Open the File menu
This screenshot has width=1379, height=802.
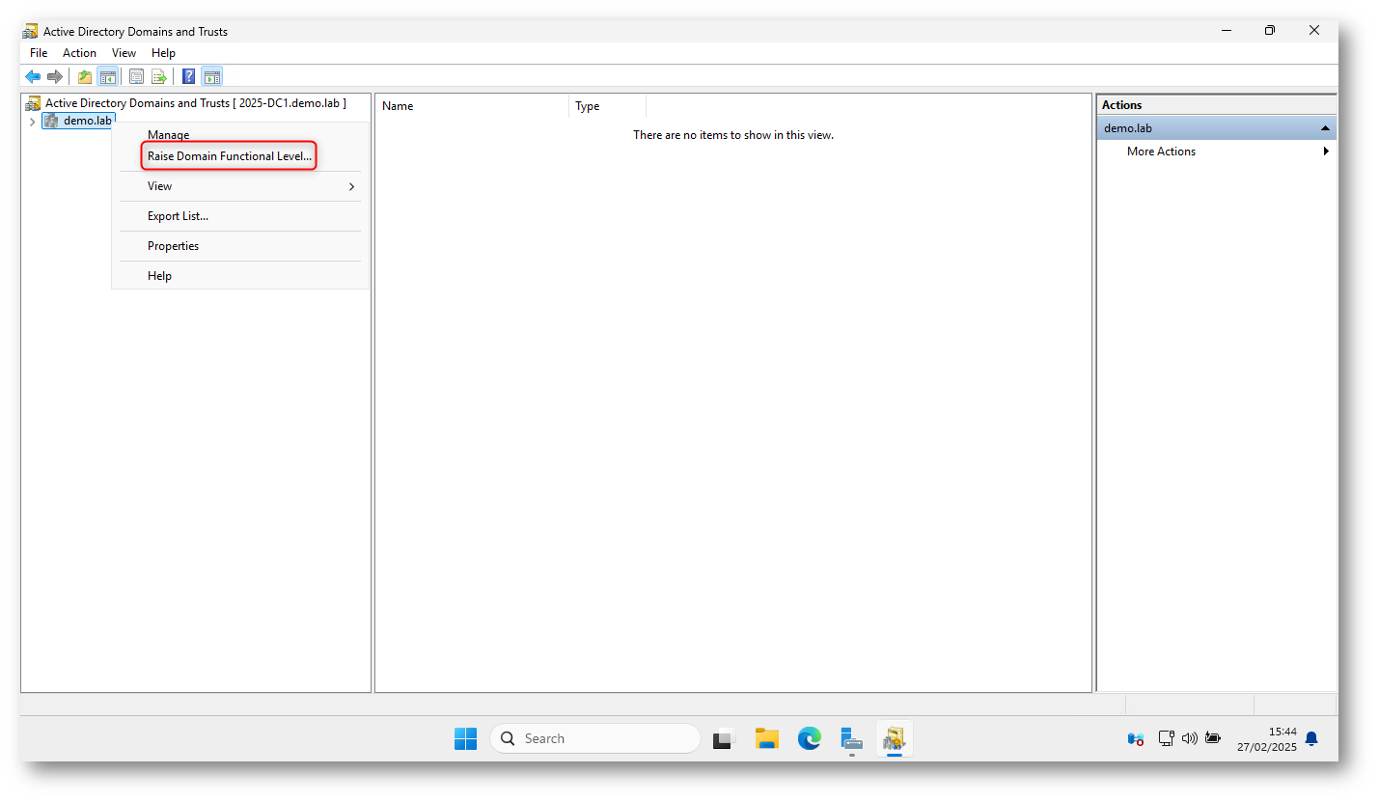pyautogui.click(x=39, y=53)
